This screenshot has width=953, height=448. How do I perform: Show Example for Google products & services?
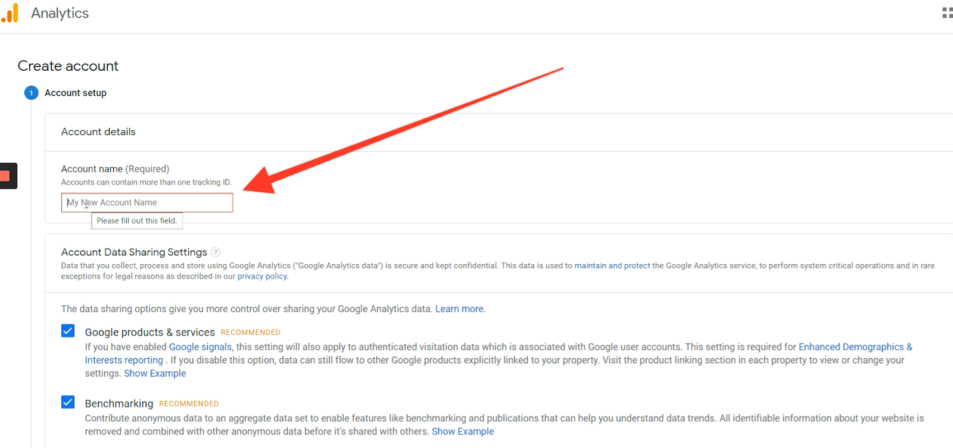(155, 373)
